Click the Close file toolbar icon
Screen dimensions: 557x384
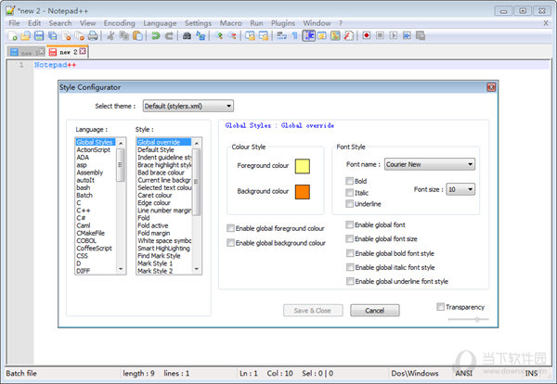point(67,36)
